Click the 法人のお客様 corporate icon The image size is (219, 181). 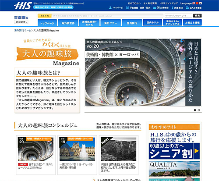(x=187, y=8)
